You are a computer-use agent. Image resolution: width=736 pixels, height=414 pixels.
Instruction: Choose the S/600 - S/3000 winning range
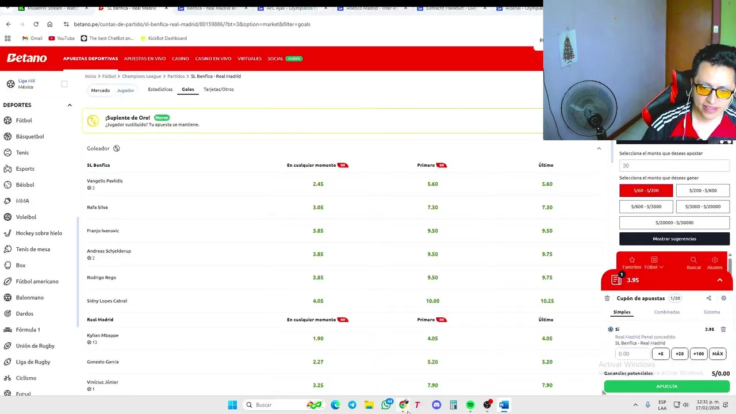click(x=646, y=206)
